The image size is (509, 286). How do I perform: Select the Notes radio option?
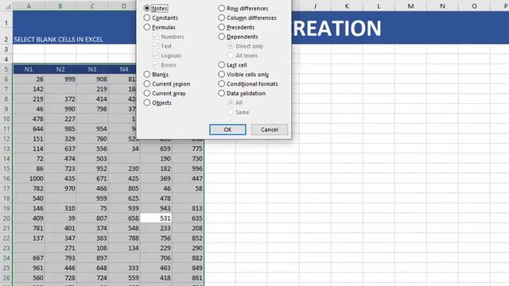click(x=156, y=9)
